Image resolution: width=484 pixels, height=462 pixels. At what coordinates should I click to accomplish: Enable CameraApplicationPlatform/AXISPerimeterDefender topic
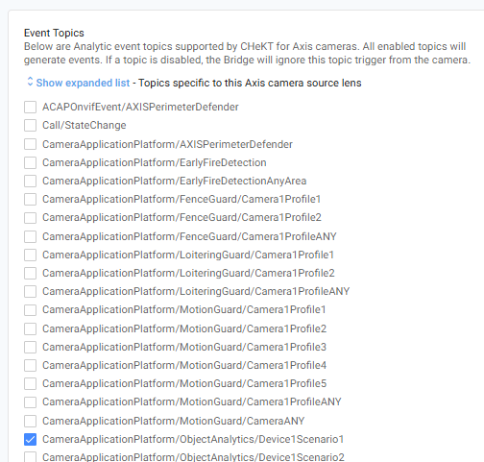(30, 144)
